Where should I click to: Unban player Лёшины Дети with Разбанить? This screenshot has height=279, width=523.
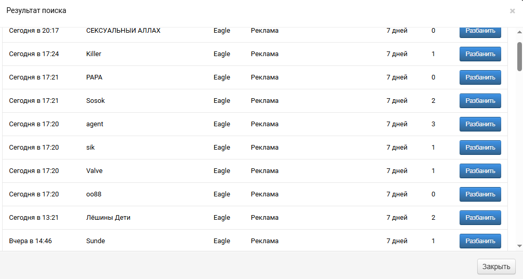pyautogui.click(x=480, y=217)
